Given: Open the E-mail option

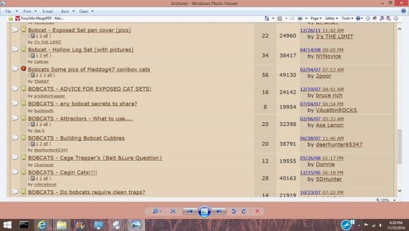Looking at the screenshot, I should [x=47, y=12].
